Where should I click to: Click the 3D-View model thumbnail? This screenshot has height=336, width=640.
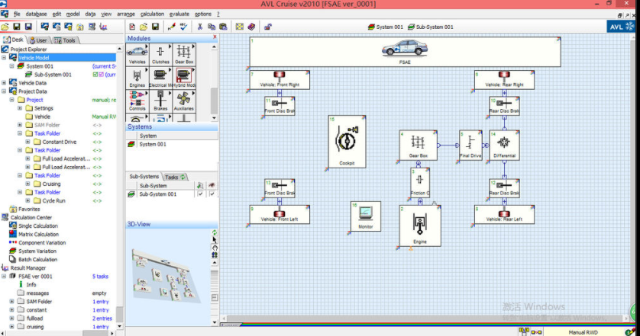point(165,276)
